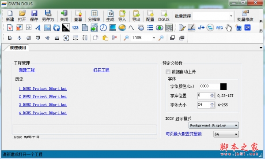Image resolution: width=265 pixels, height=159 pixels.
Task: Open the 分辨率 (Resolution) setting icon
Action: (x=94, y=16)
